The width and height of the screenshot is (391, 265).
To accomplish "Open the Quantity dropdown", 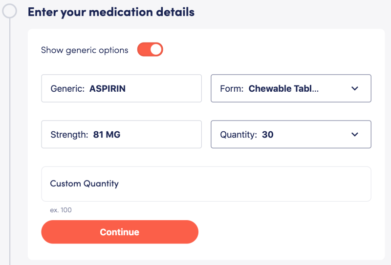I will (290, 134).
